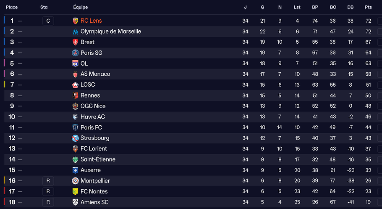This screenshot has height=209, width=382.
Task: Open the RC Lens team link
Action: 91,21
